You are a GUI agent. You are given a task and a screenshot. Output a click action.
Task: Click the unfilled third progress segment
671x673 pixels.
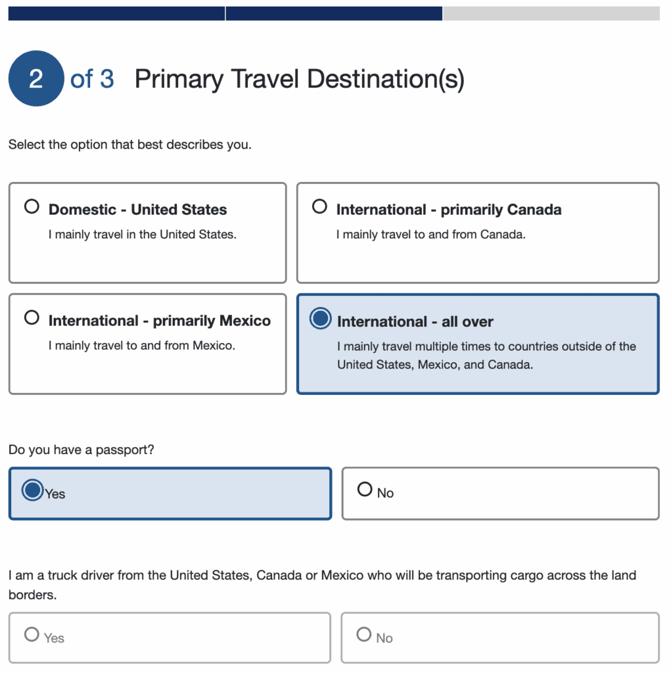[555, 13]
